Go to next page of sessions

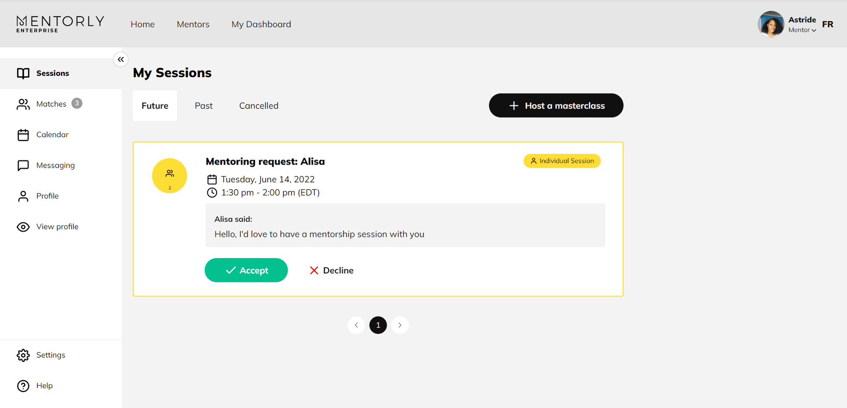400,325
